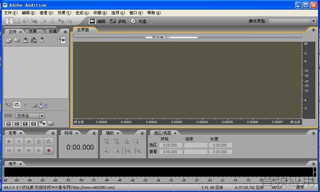Toggle showing video files filter button
This screenshot has height=192, width=320.
pyautogui.click(x=25, y=124)
